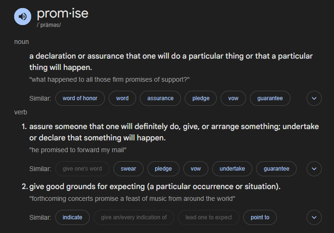This screenshot has height=233, width=334.
Task: Open the verb 'guarantee' synonym chip
Action: pos(276,169)
